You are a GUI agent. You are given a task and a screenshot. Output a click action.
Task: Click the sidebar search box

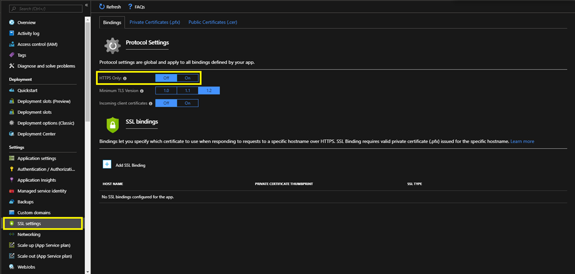click(44, 9)
